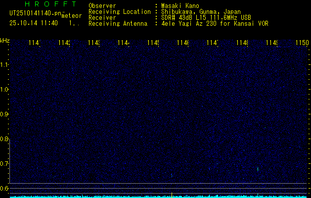
Task: Select the 1150 time marker
Action: 302,43
